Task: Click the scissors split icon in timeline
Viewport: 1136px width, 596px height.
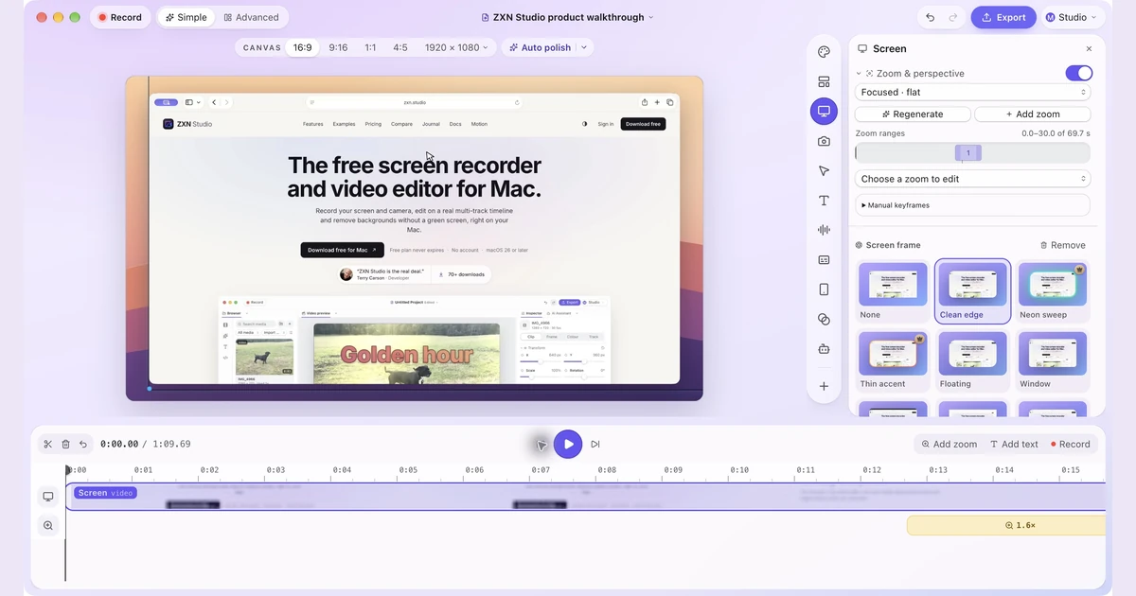Action: coord(48,444)
